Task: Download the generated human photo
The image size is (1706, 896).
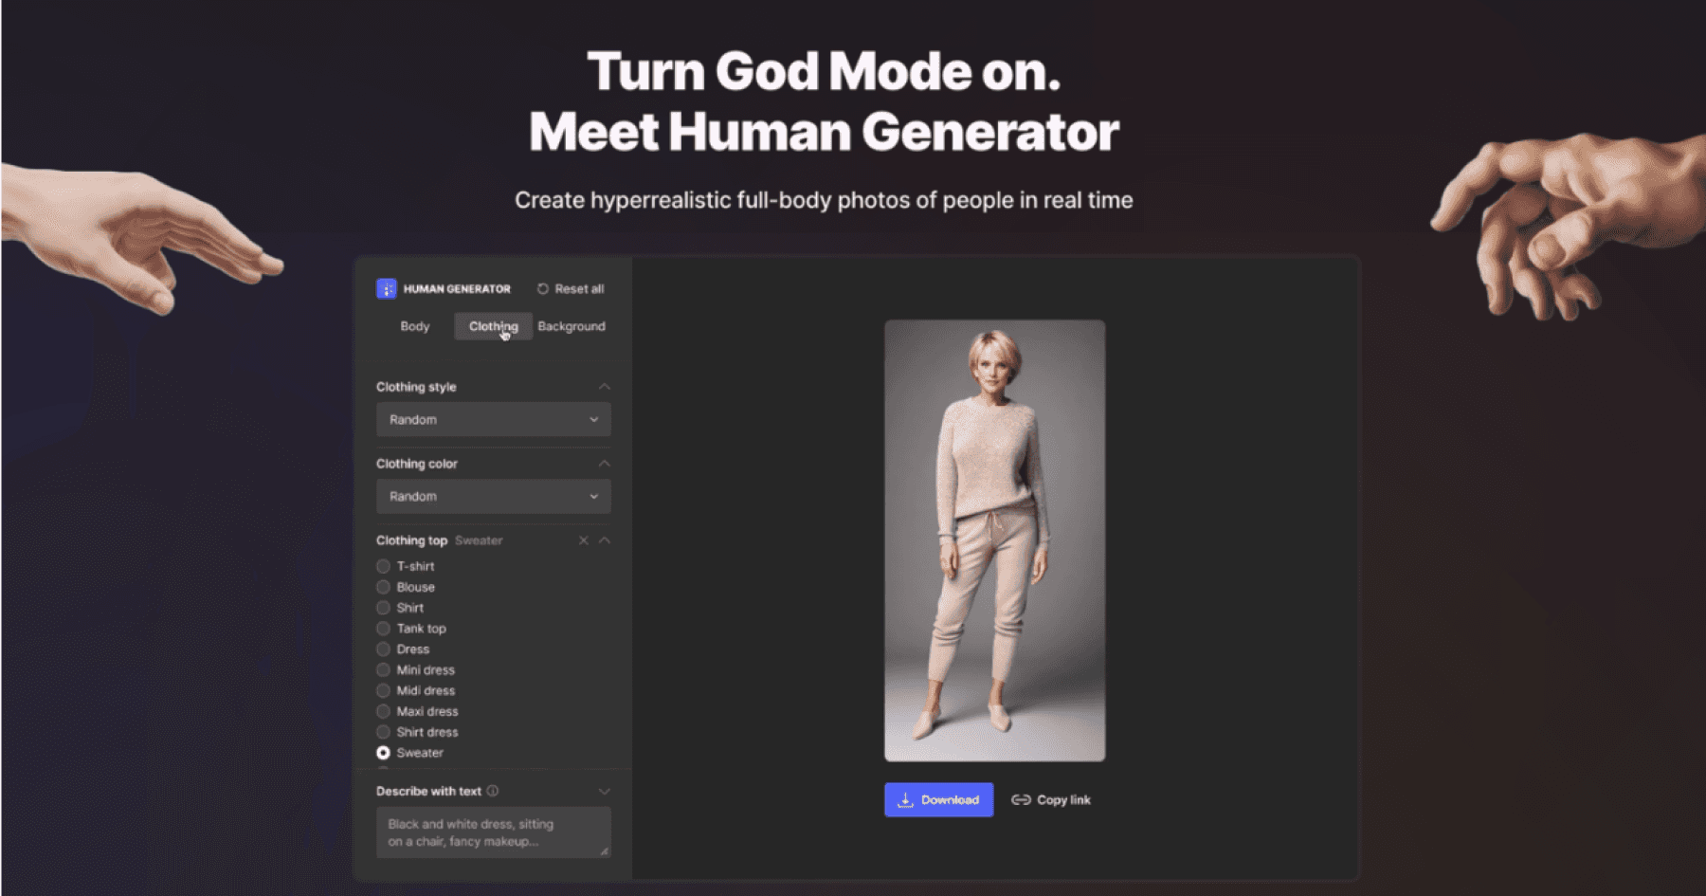Action: coord(938,799)
